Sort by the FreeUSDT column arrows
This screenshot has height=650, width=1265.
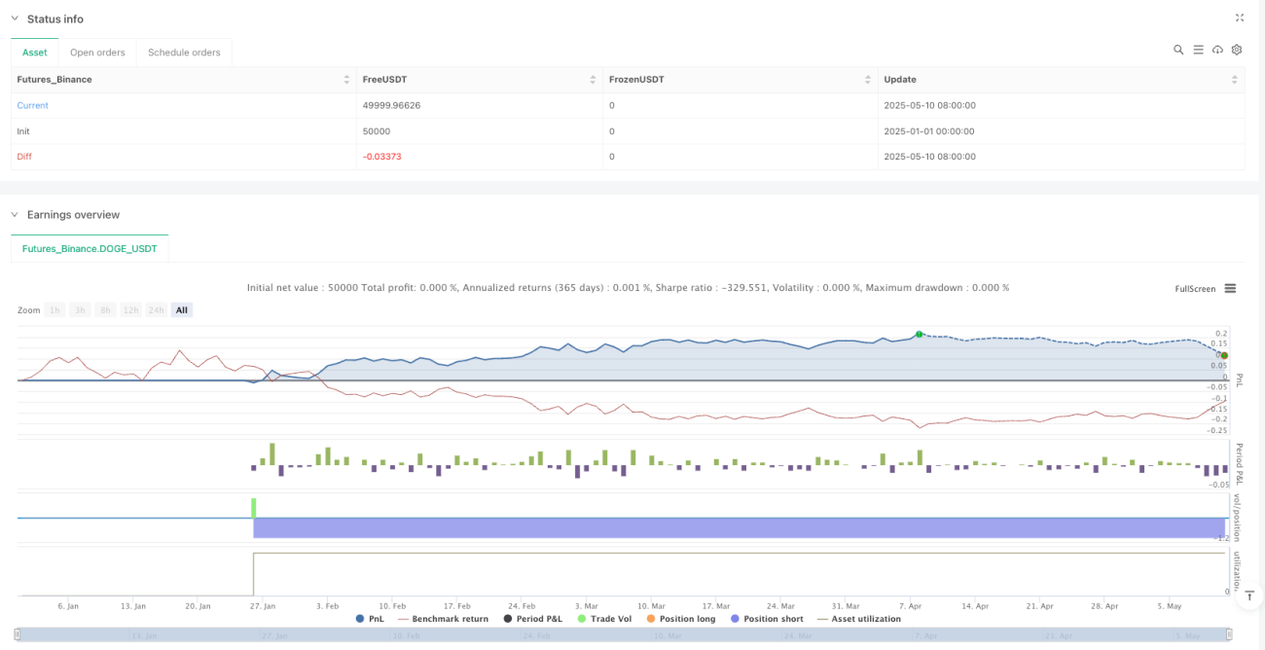coord(593,80)
